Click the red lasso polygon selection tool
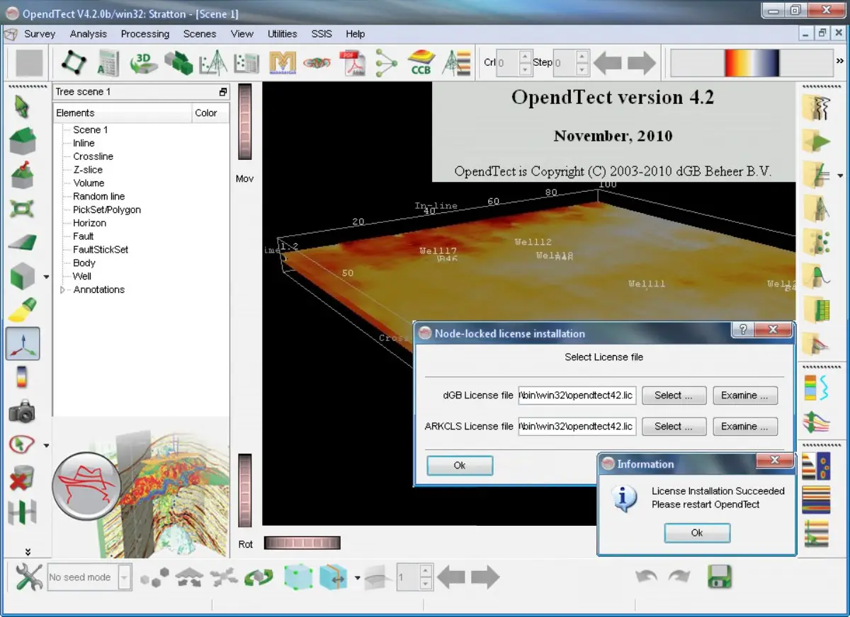 [x=23, y=445]
